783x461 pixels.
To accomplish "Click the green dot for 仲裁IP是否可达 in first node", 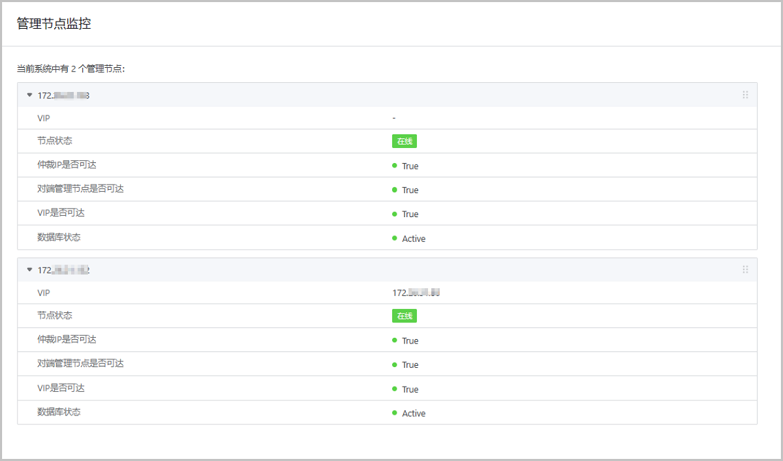I will point(395,166).
